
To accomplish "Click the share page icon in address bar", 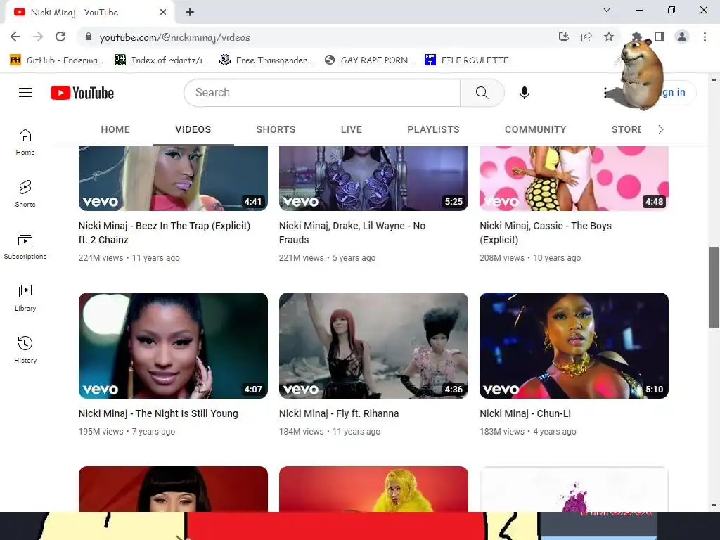I will (x=586, y=37).
